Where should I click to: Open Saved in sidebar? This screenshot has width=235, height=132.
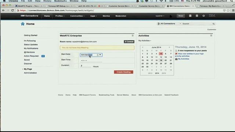[x=27, y=60]
